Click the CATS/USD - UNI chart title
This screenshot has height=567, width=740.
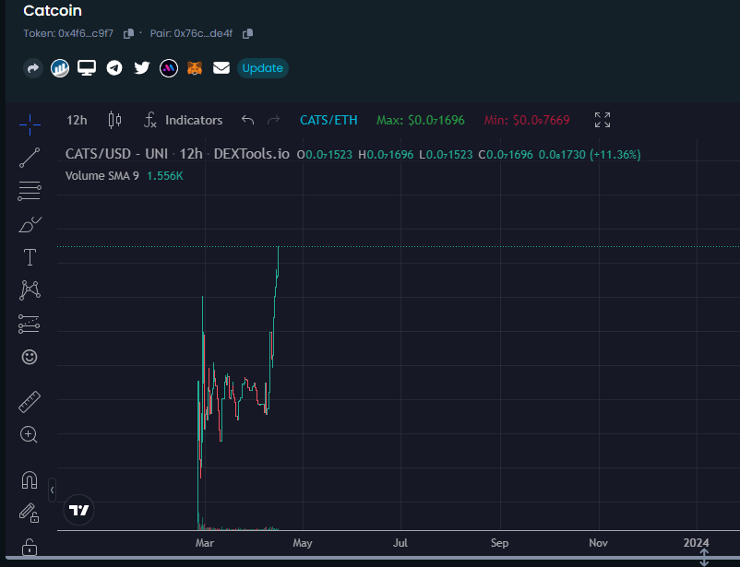click(x=116, y=154)
